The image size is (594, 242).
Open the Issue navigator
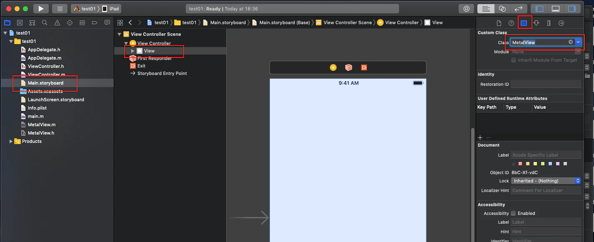57,22
